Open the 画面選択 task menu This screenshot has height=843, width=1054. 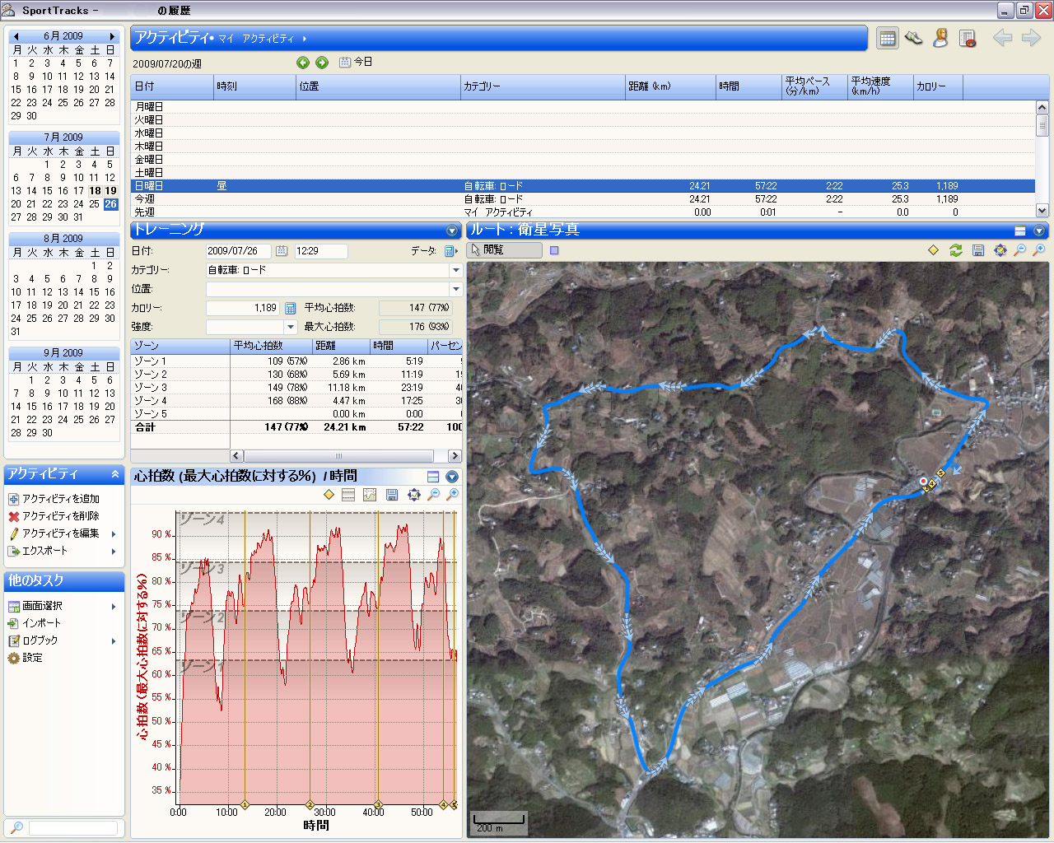point(42,606)
